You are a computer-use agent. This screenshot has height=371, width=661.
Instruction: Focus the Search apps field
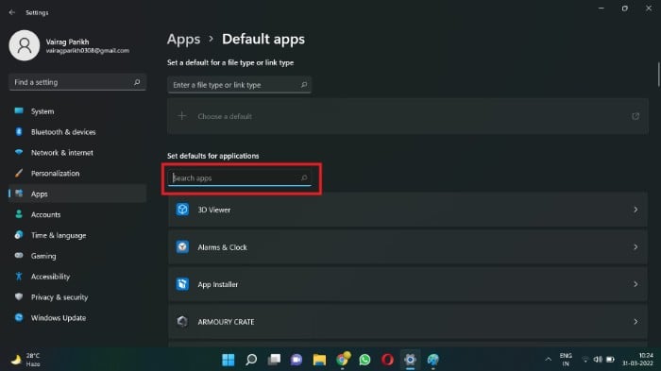click(x=239, y=177)
